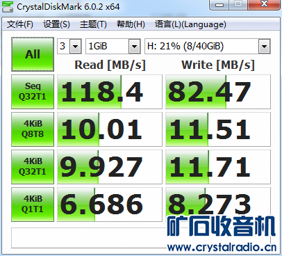Click the 4KiB Q8T8 read result 10.01
The image size is (282, 256).
point(110,129)
